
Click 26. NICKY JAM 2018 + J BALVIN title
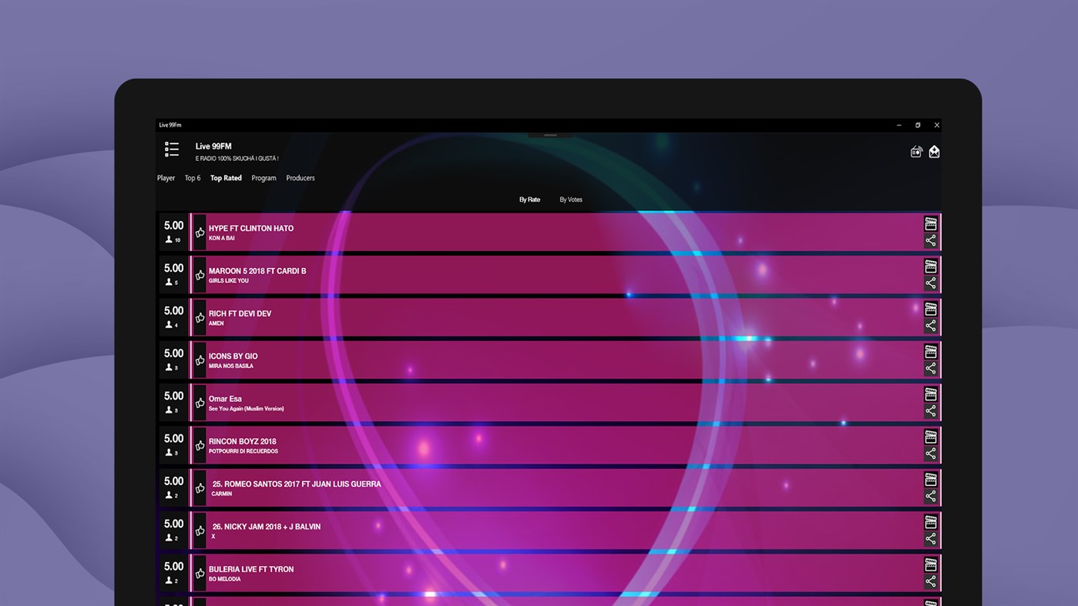(267, 527)
